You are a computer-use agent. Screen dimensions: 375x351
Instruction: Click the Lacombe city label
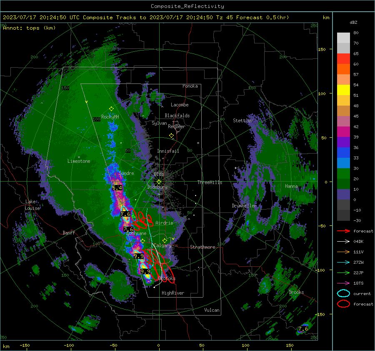[x=180, y=105]
